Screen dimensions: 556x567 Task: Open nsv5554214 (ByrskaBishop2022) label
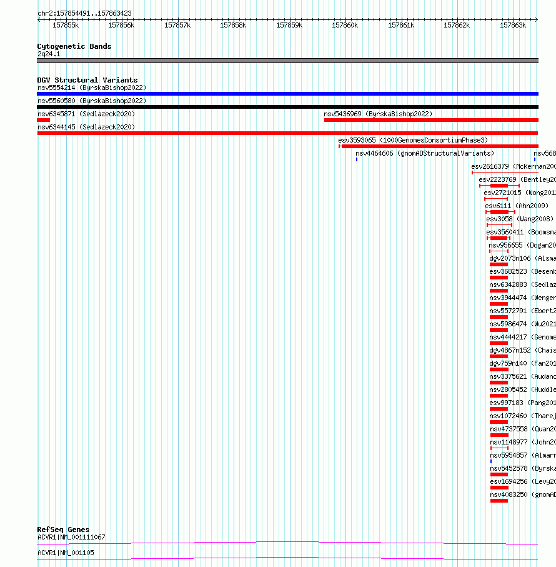[x=92, y=88]
